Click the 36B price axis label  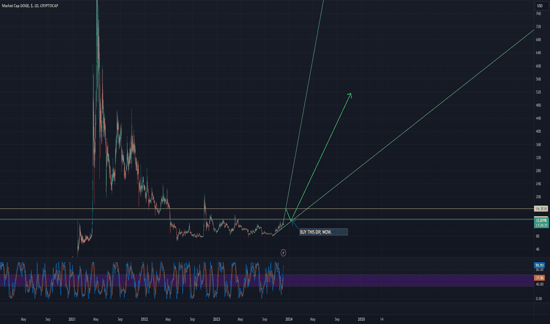pos(538,144)
